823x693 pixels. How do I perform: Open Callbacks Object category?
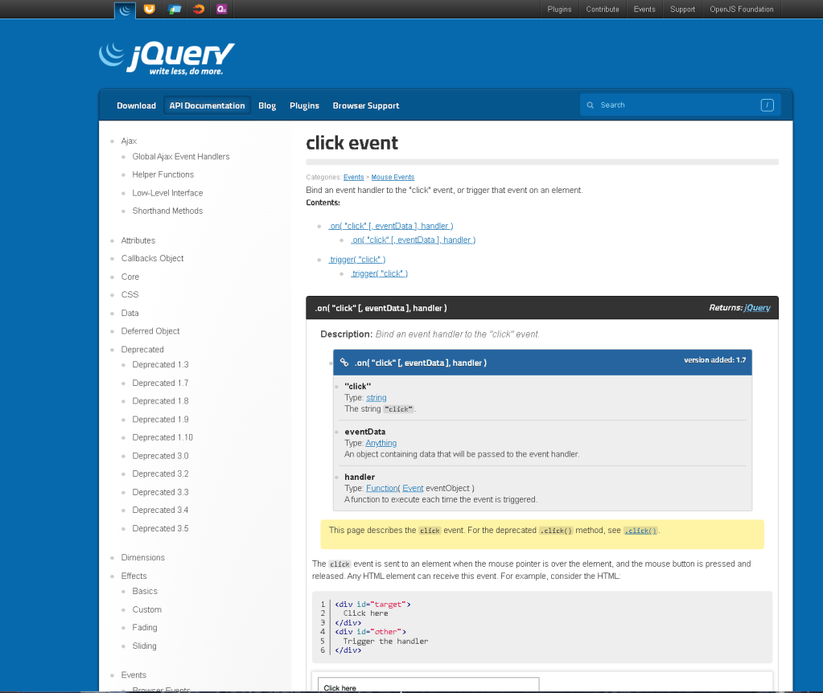152,258
